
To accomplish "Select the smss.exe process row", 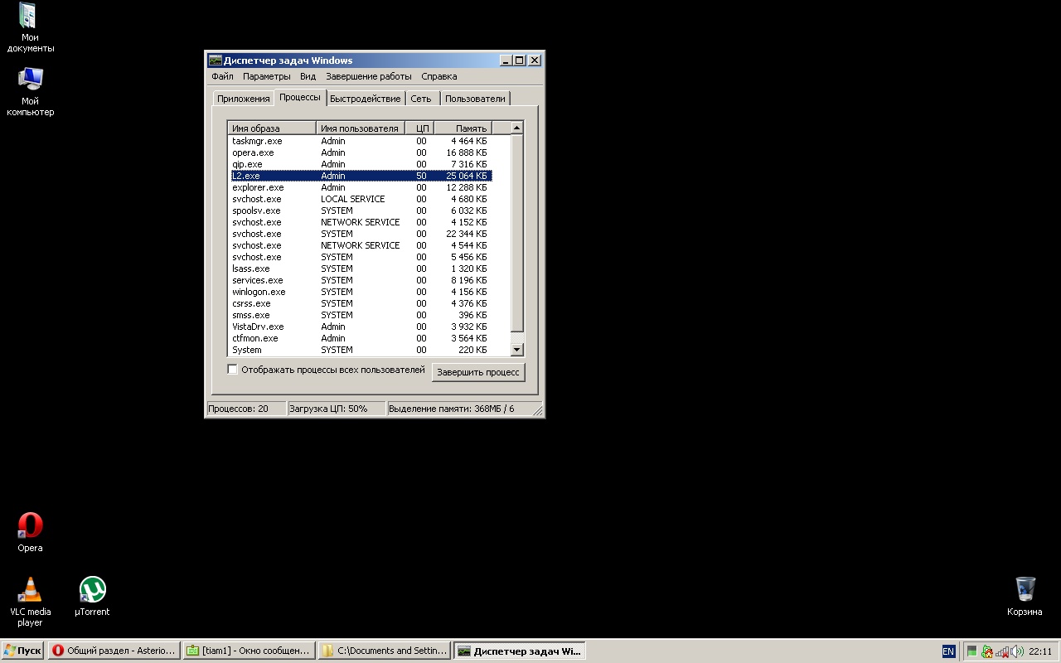I will coord(360,315).
